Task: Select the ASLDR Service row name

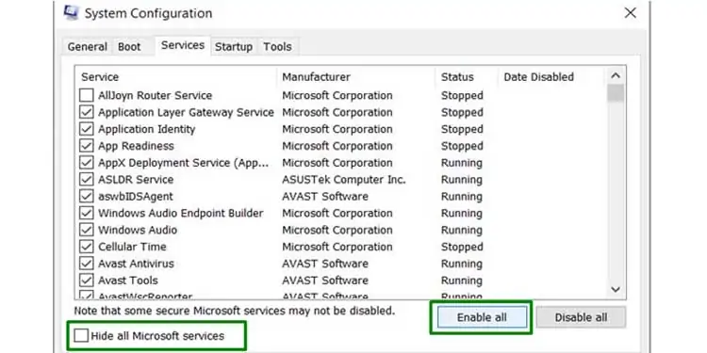Action: click(136, 180)
